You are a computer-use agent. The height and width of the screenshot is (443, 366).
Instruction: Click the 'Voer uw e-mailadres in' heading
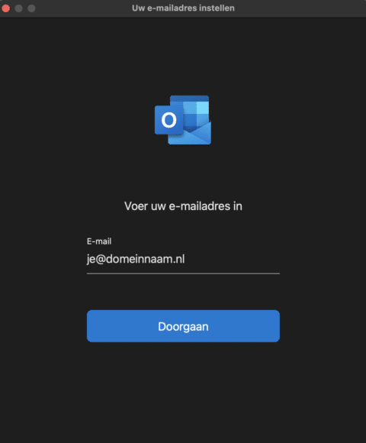tap(183, 206)
